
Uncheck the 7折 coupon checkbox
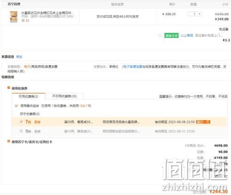(21, 122)
